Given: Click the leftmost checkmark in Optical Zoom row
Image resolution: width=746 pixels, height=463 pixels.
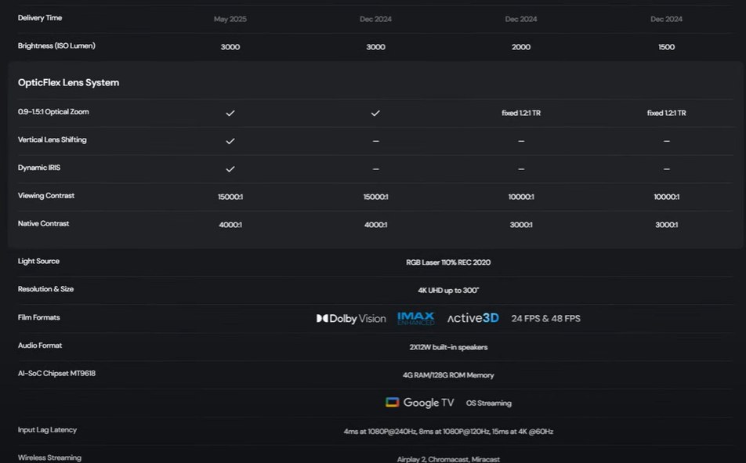Looking at the screenshot, I should (230, 113).
